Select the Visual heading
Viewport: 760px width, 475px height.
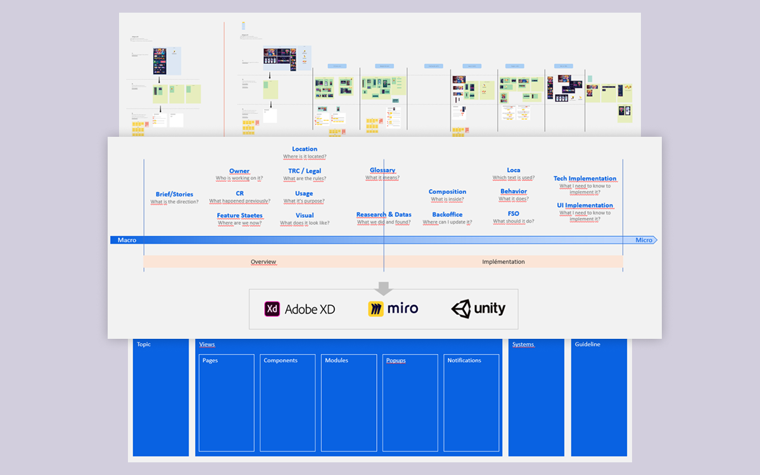click(305, 215)
